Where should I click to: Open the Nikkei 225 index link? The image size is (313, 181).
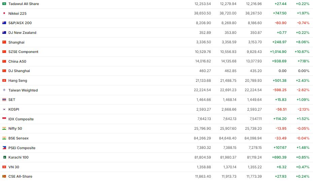pos(18,13)
